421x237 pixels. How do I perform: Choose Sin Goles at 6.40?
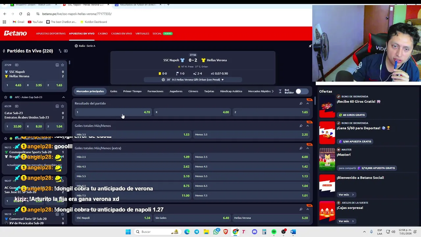(192, 218)
